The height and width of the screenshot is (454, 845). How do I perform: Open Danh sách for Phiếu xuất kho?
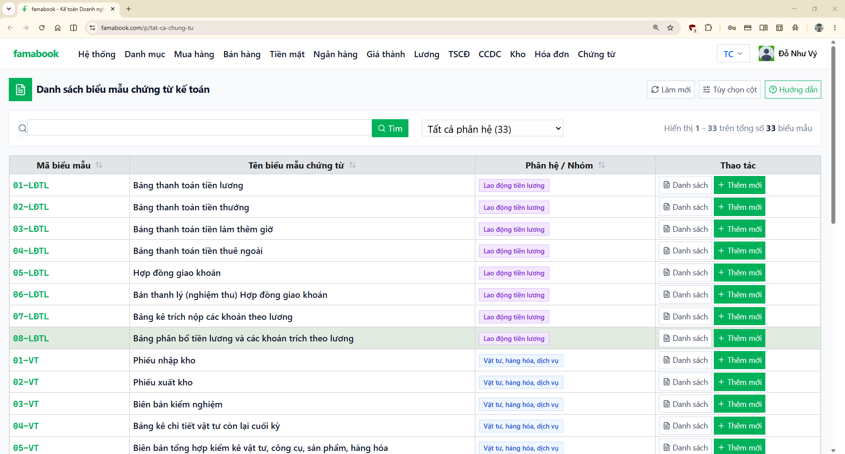tap(685, 382)
